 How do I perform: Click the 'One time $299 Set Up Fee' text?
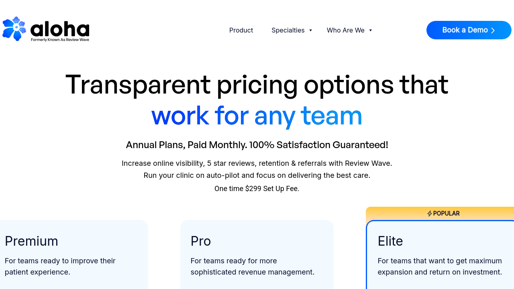257,189
